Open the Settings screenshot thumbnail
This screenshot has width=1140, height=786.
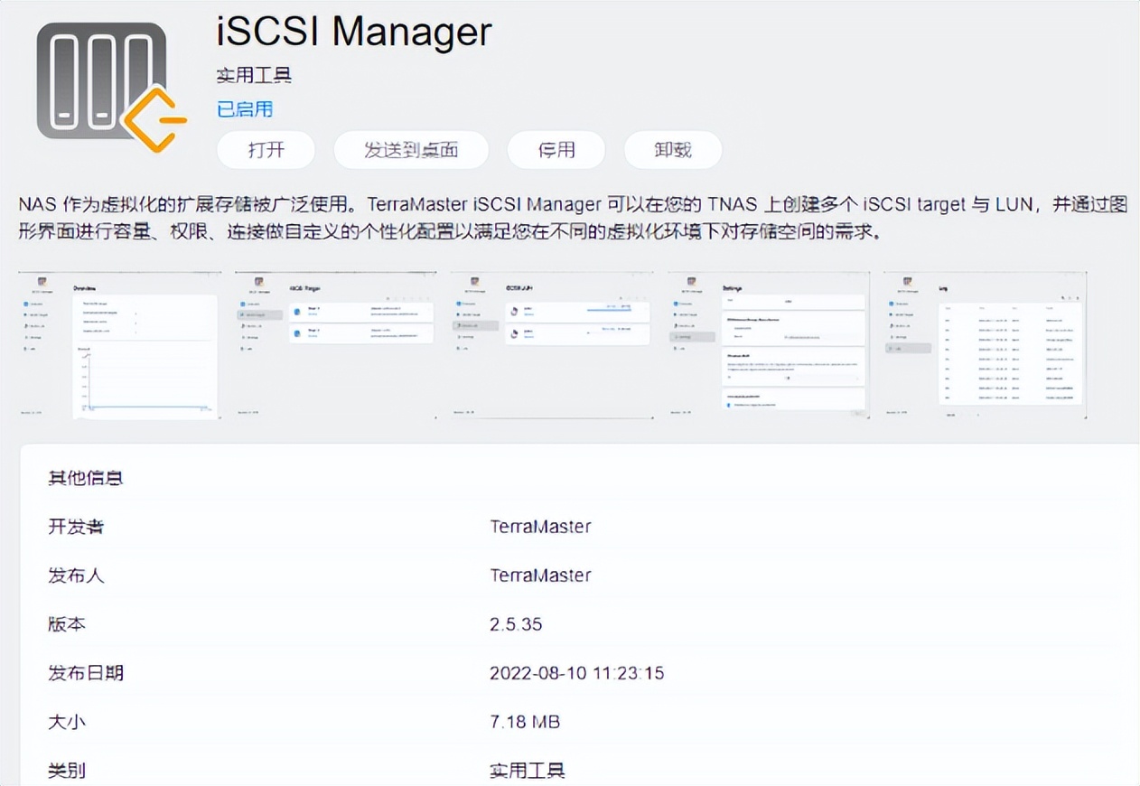click(768, 345)
